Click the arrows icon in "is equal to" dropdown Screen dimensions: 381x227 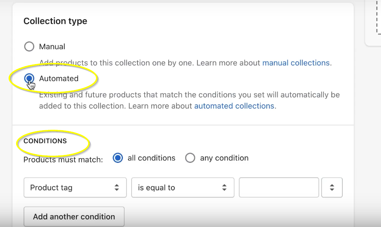(224, 188)
